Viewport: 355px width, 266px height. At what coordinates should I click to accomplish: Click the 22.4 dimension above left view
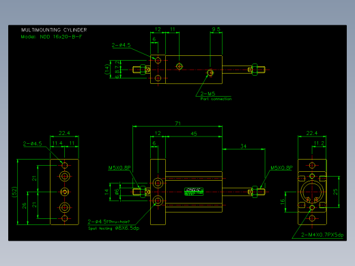(64, 133)
